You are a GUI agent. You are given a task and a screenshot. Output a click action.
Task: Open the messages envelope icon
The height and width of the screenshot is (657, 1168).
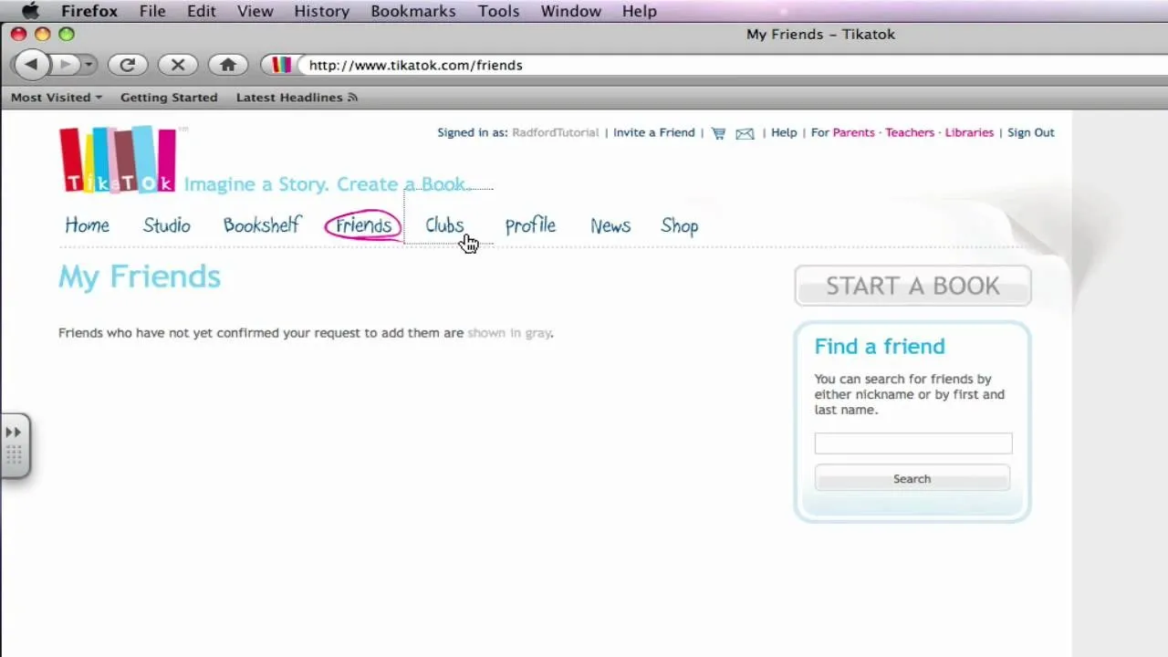tap(745, 133)
